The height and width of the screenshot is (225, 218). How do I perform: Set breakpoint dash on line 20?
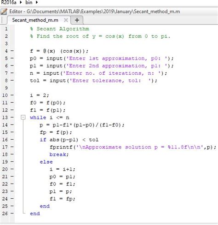[12, 169]
